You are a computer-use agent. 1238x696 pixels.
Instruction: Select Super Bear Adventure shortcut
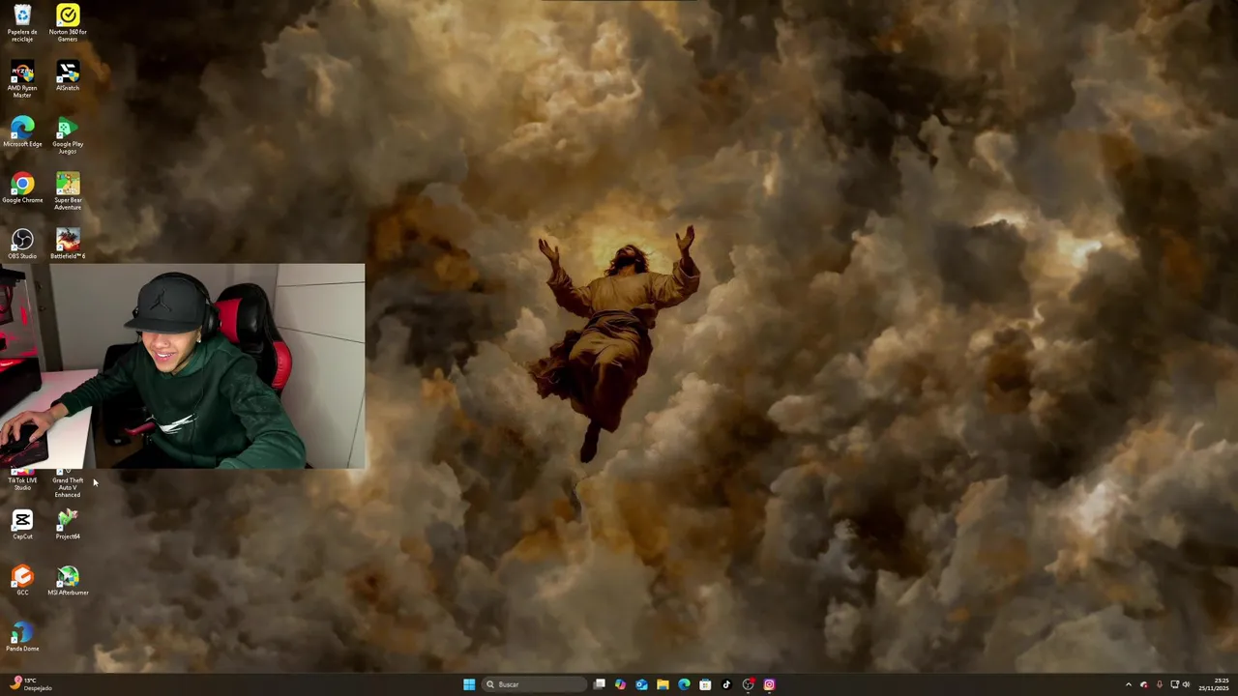(68, 191)
